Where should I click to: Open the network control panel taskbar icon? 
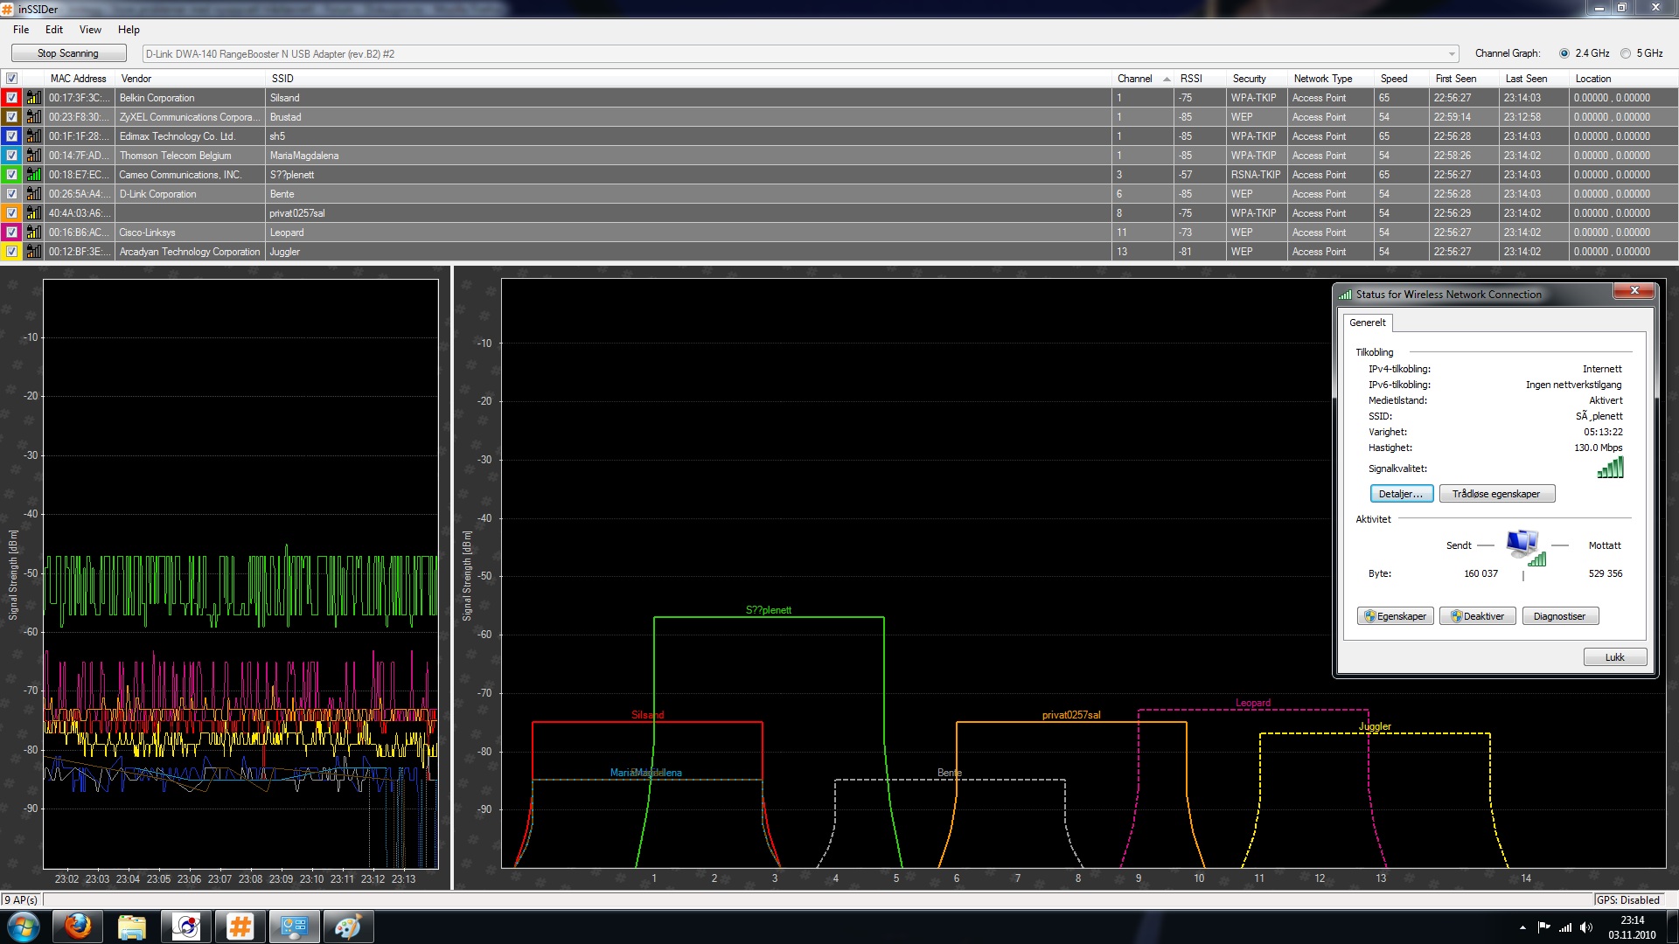click(294, 927)
